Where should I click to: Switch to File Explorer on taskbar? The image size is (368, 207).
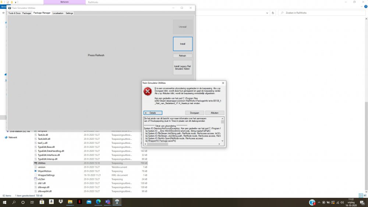70,202
